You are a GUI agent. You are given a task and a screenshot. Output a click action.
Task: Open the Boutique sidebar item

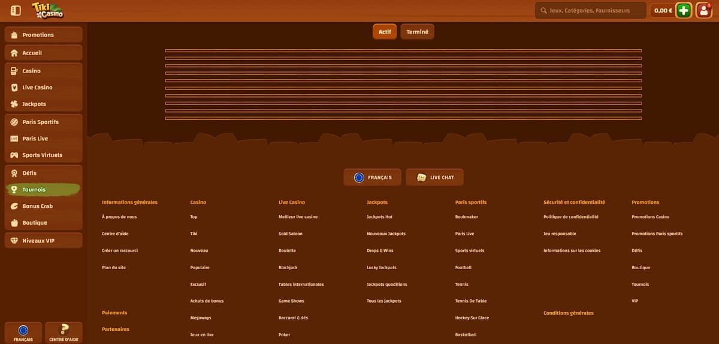[43, 223]
